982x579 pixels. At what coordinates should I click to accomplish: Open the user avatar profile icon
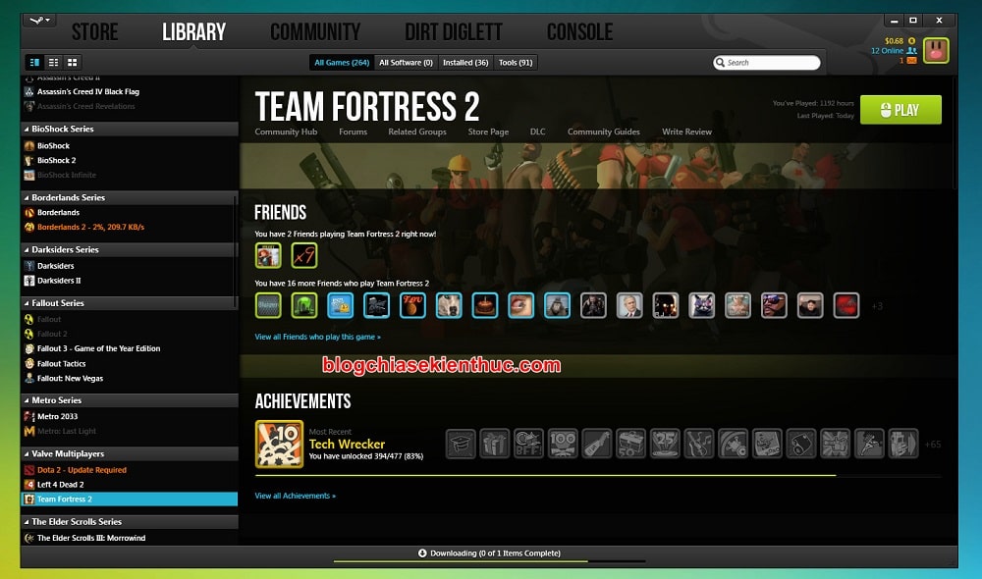(936, 51)
